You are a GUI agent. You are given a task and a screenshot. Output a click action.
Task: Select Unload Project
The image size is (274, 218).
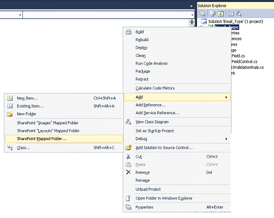(177, 189)
